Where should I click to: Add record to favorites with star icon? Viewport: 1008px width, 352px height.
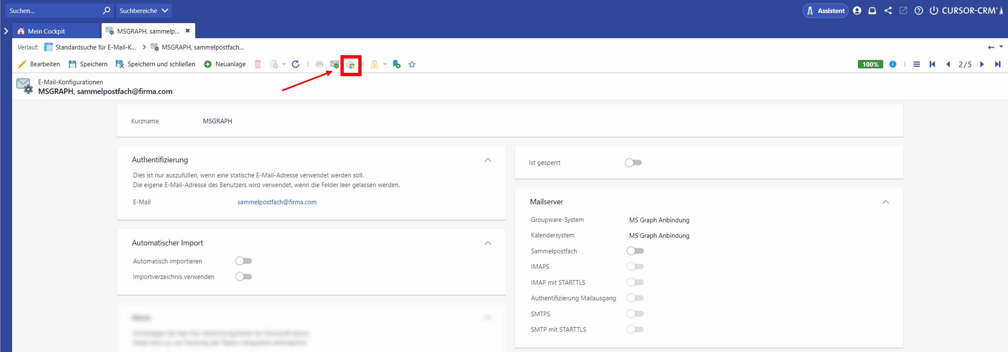(x=412, y=65)
